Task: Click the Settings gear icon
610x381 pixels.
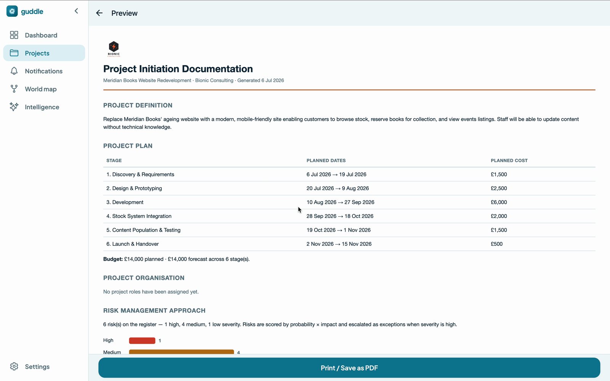Action: point(14,367)
